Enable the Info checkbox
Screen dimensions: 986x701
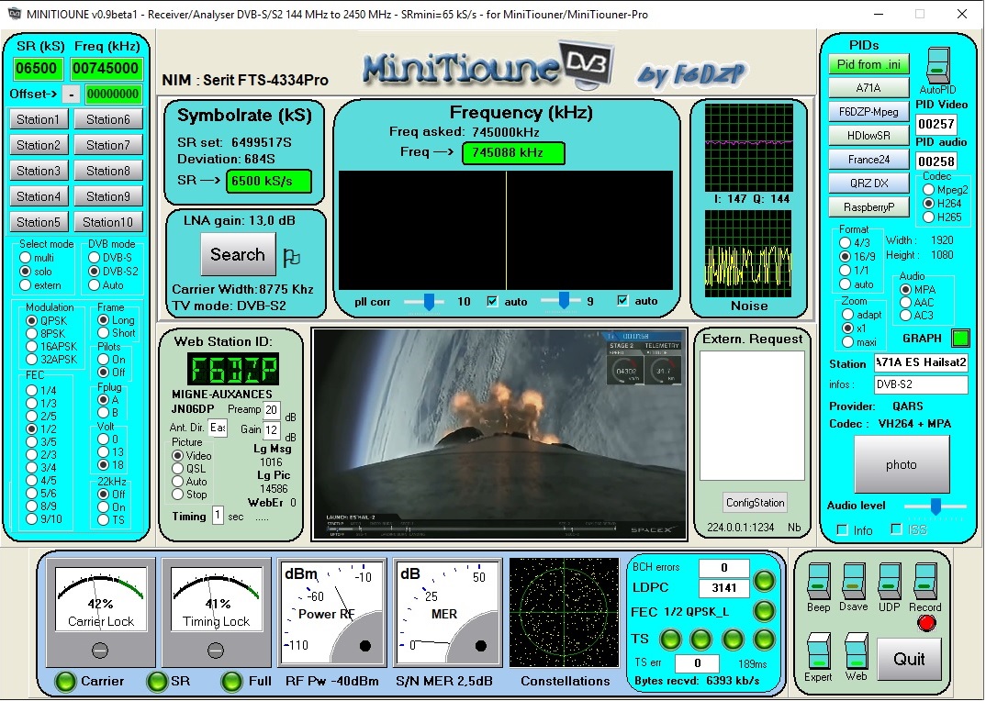[843, 530]
